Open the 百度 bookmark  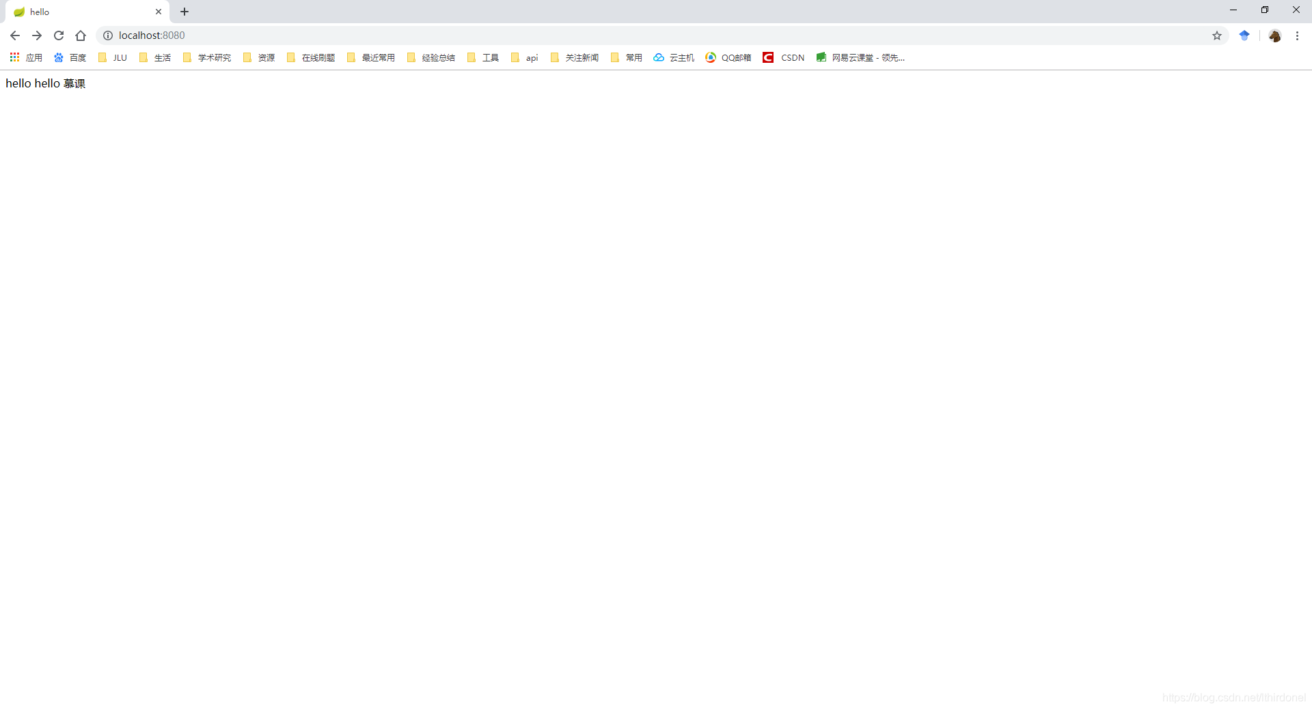pos(70,57)
